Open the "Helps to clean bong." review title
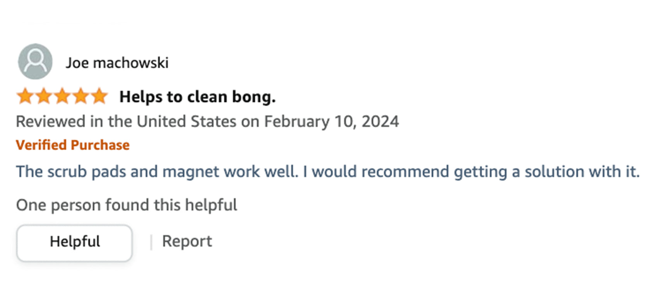 pos(197,97)
